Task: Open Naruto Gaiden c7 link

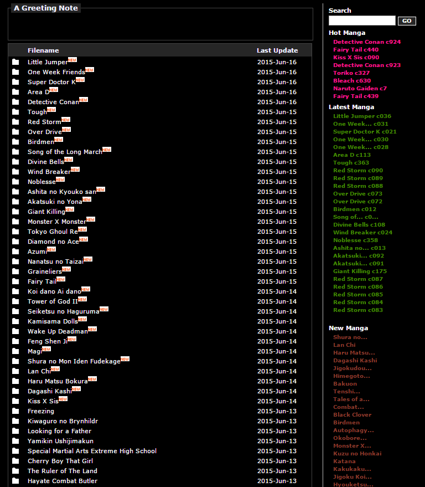Action: (x=360, y=88)
